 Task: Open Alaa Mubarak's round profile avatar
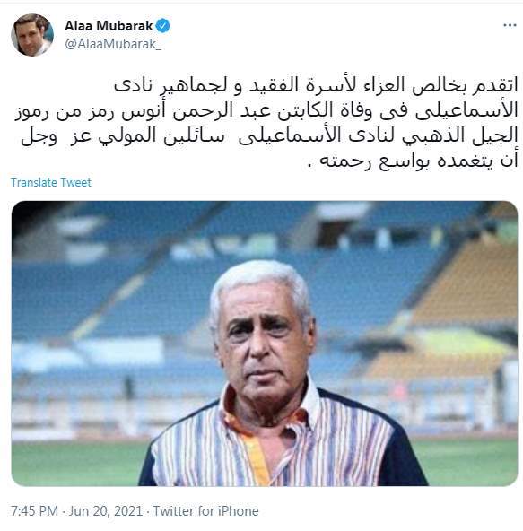click(32, 35)
